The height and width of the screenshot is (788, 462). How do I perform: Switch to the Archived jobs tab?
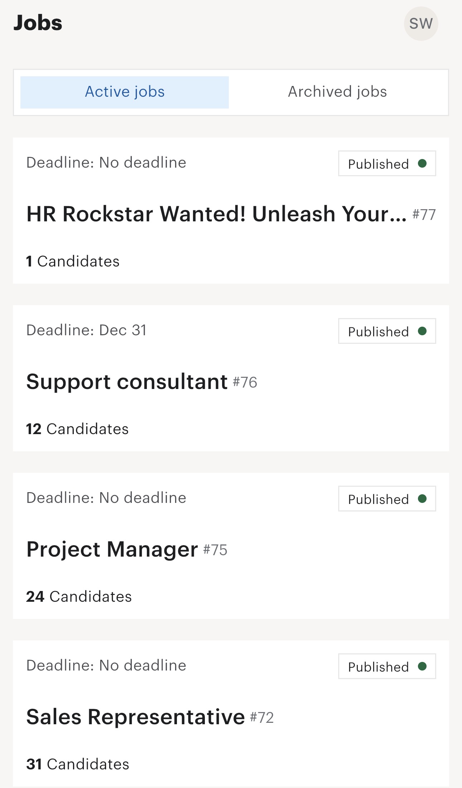click(x=337, y=92)
